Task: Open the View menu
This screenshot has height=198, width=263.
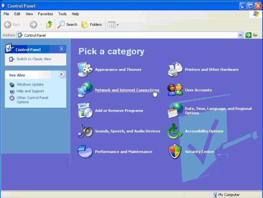Action: [x=29, y=14]
